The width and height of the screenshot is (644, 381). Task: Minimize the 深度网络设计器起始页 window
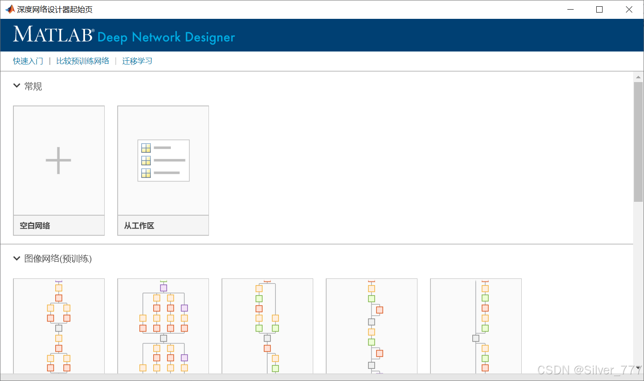point(570,9)
